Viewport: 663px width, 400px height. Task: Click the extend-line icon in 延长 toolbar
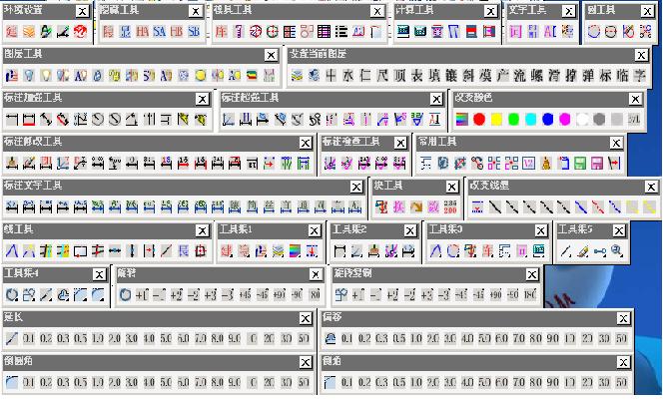(11, 339)
